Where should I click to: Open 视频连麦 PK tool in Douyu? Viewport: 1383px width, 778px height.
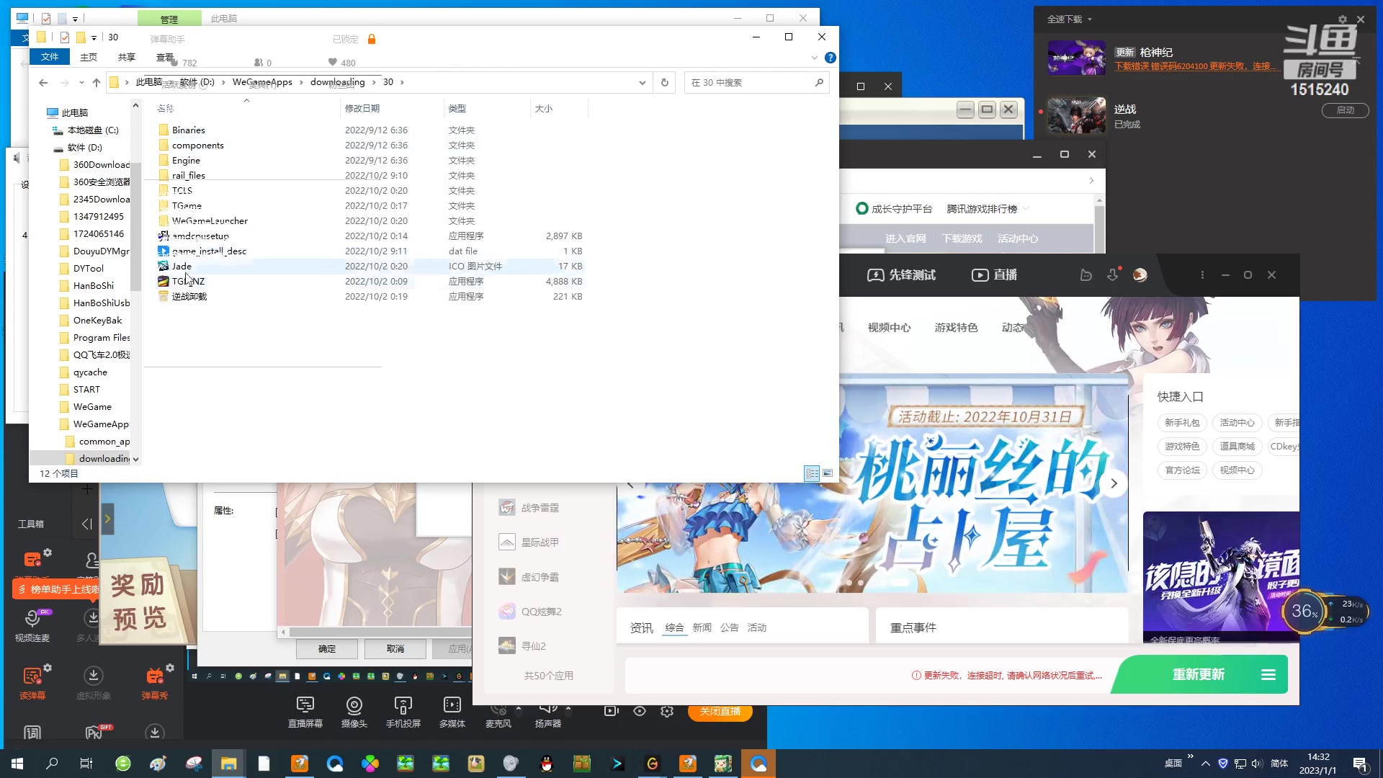(x=32, y=625)
